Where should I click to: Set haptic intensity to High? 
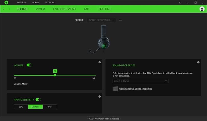click(50, 107)
